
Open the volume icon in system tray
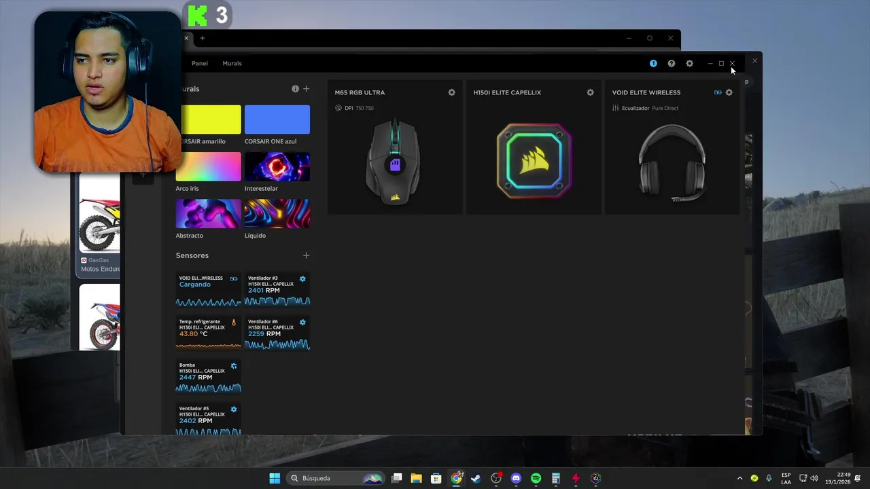point(814,478)
